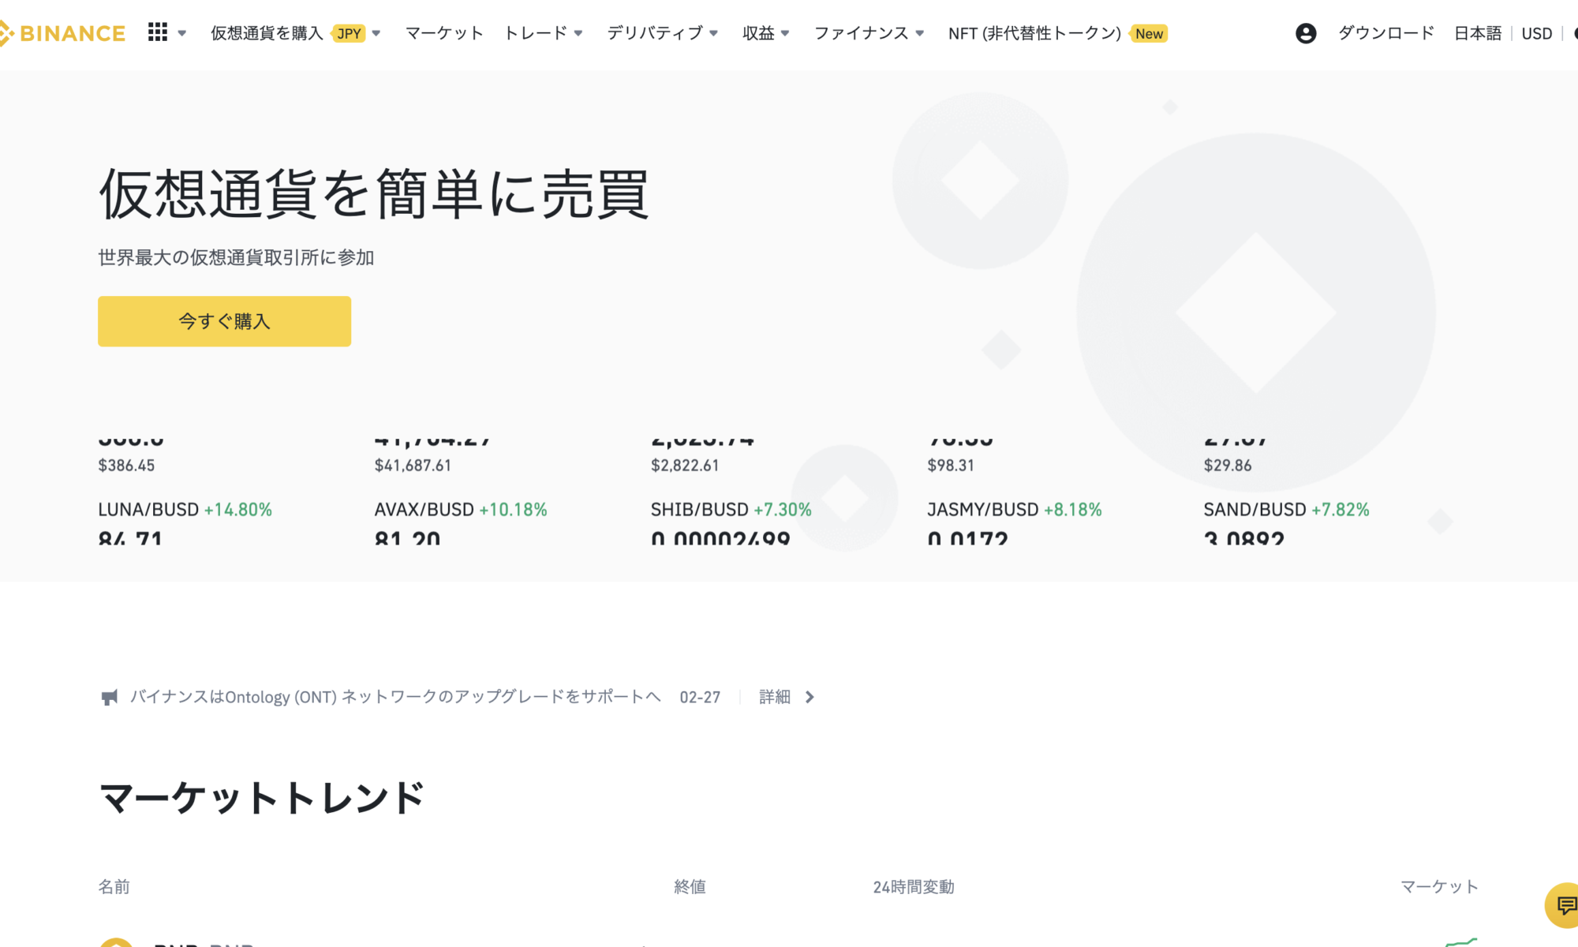Select the マーケット menu item

pos(443,33)
